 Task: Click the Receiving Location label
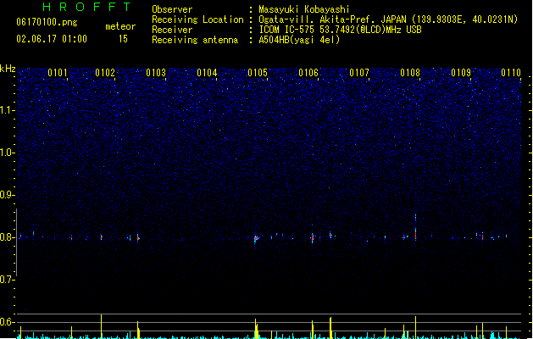click(197, 19)
